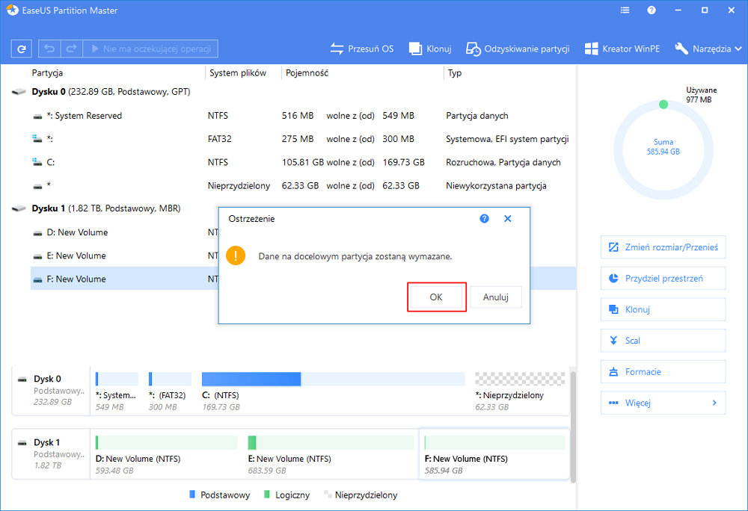Click Anuluj to cancel the warning
748x511 pixels.
496,297
